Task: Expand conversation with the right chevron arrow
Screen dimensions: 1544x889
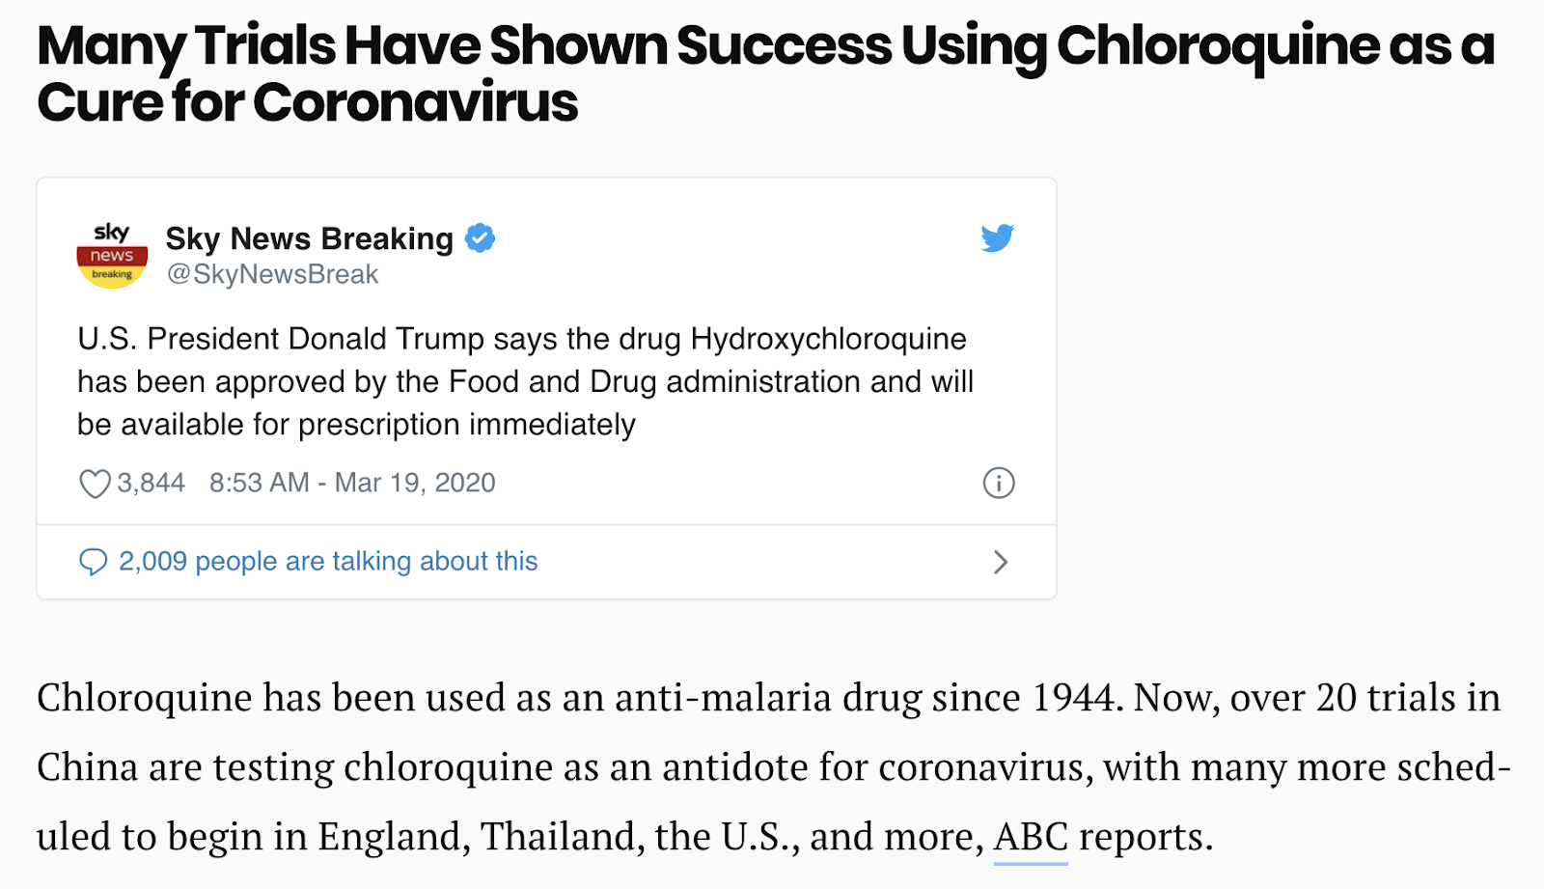Action: tap(1001, 562)
